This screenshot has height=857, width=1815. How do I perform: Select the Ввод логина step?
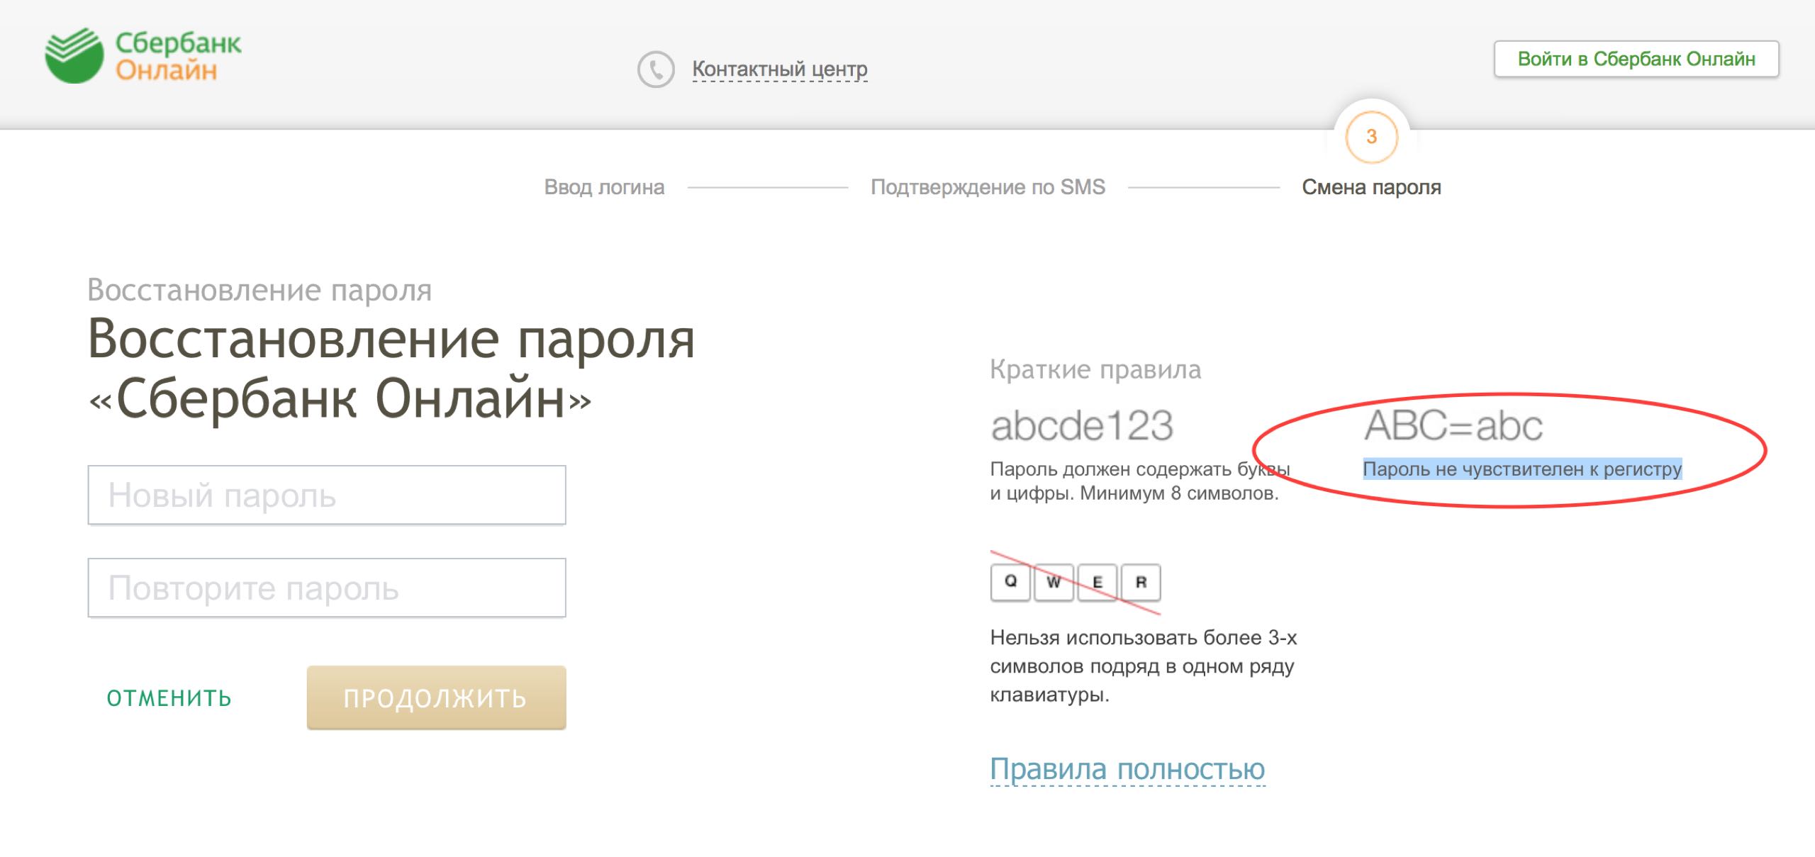604,187
